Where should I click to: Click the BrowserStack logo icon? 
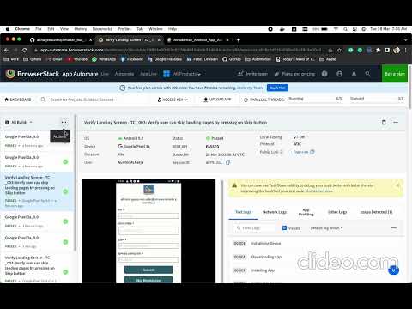click(10, 74)
